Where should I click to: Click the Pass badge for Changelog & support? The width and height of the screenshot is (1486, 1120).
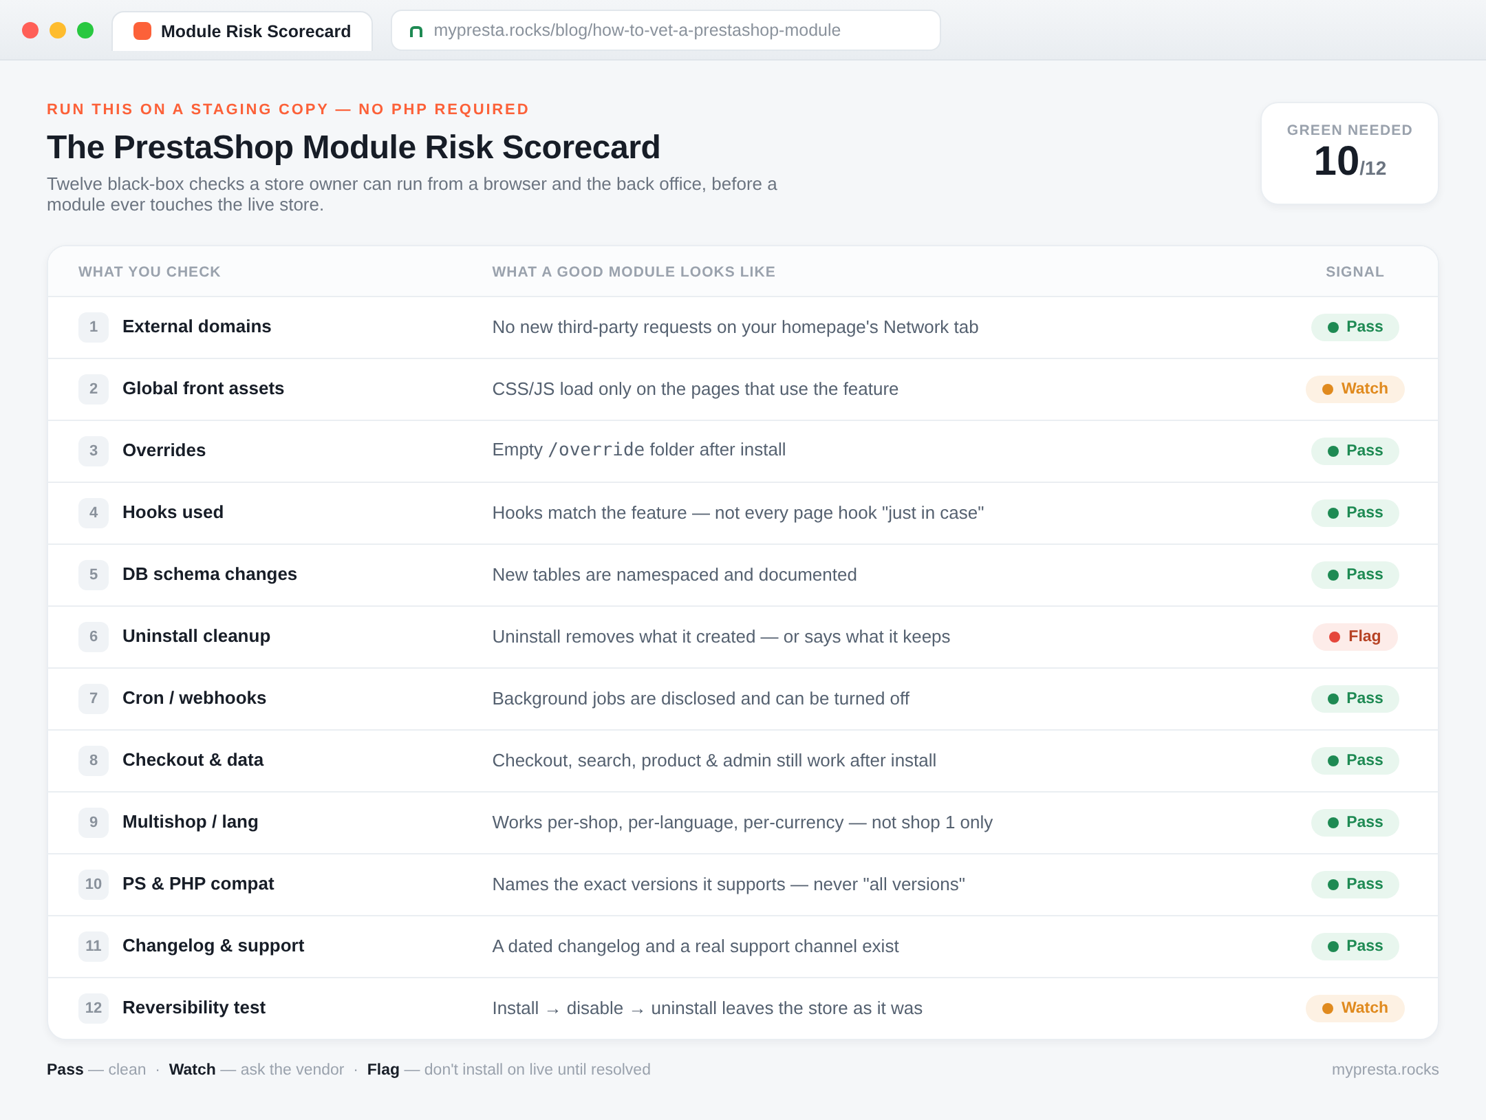tap(1355, 946)
